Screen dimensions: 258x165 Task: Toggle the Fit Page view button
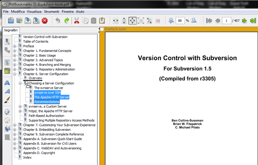[132, 21]
